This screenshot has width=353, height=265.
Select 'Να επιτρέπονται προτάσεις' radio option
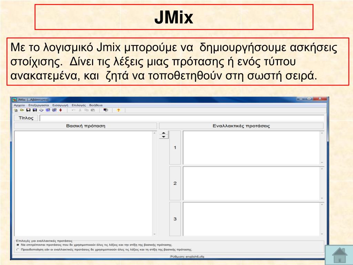(x=18, y=245)
